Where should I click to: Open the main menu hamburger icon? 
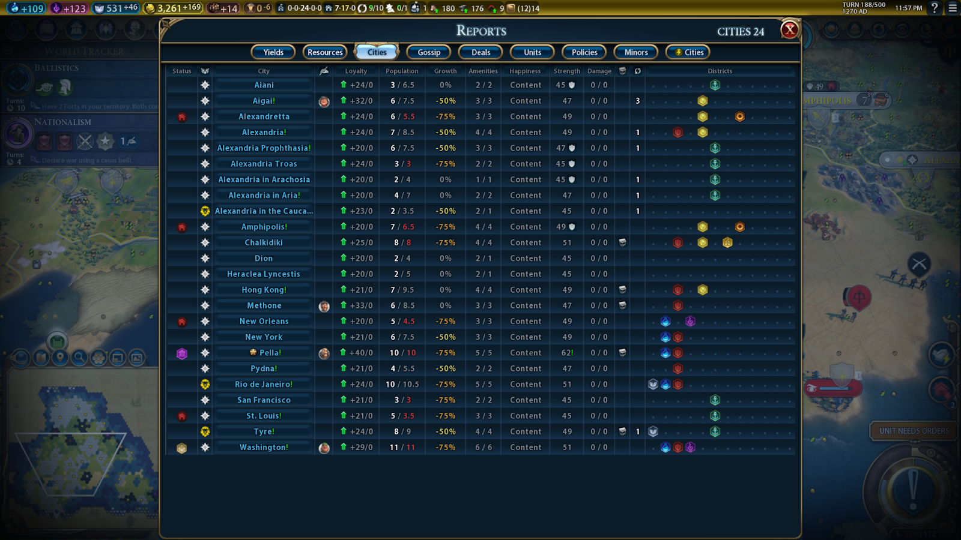(953, 8)
